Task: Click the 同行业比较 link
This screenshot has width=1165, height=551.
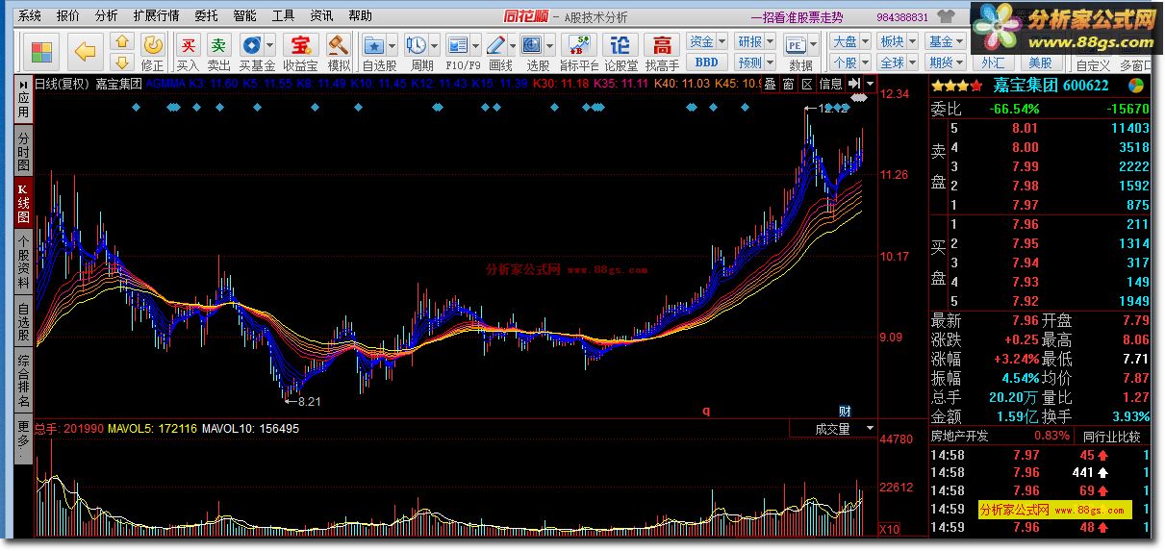Action: 1111,436
